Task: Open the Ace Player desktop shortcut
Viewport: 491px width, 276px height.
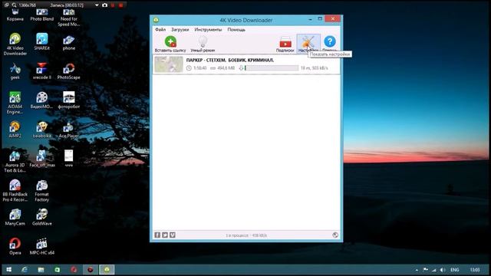Action: coord(68,130)
